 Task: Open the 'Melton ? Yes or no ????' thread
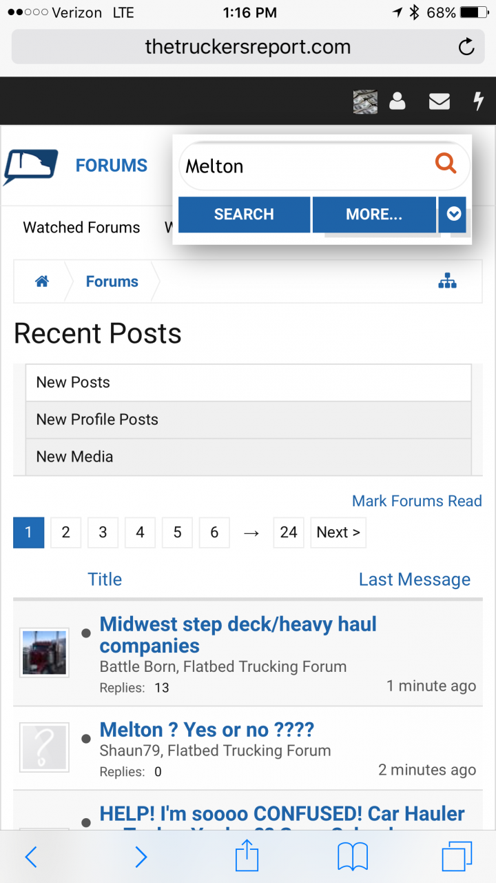click(207, 729)
